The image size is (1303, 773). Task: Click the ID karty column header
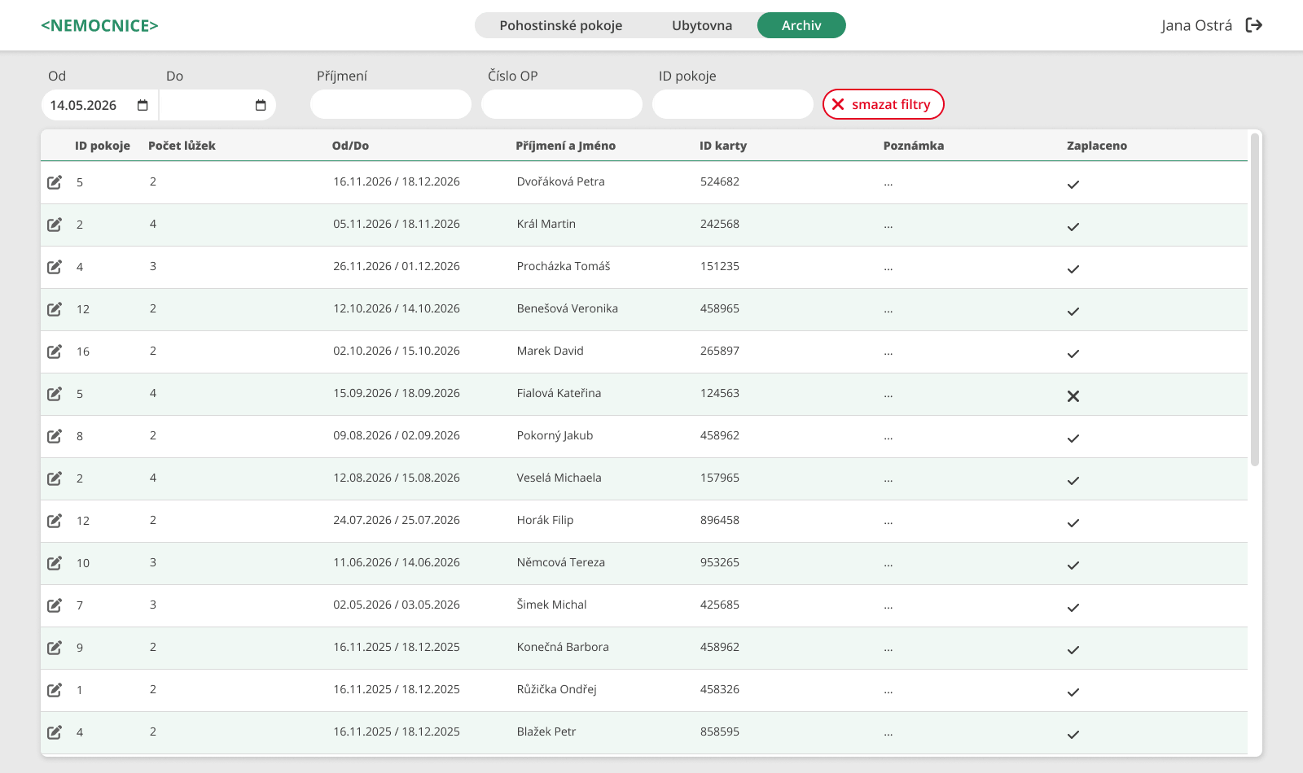coord(723,146)
